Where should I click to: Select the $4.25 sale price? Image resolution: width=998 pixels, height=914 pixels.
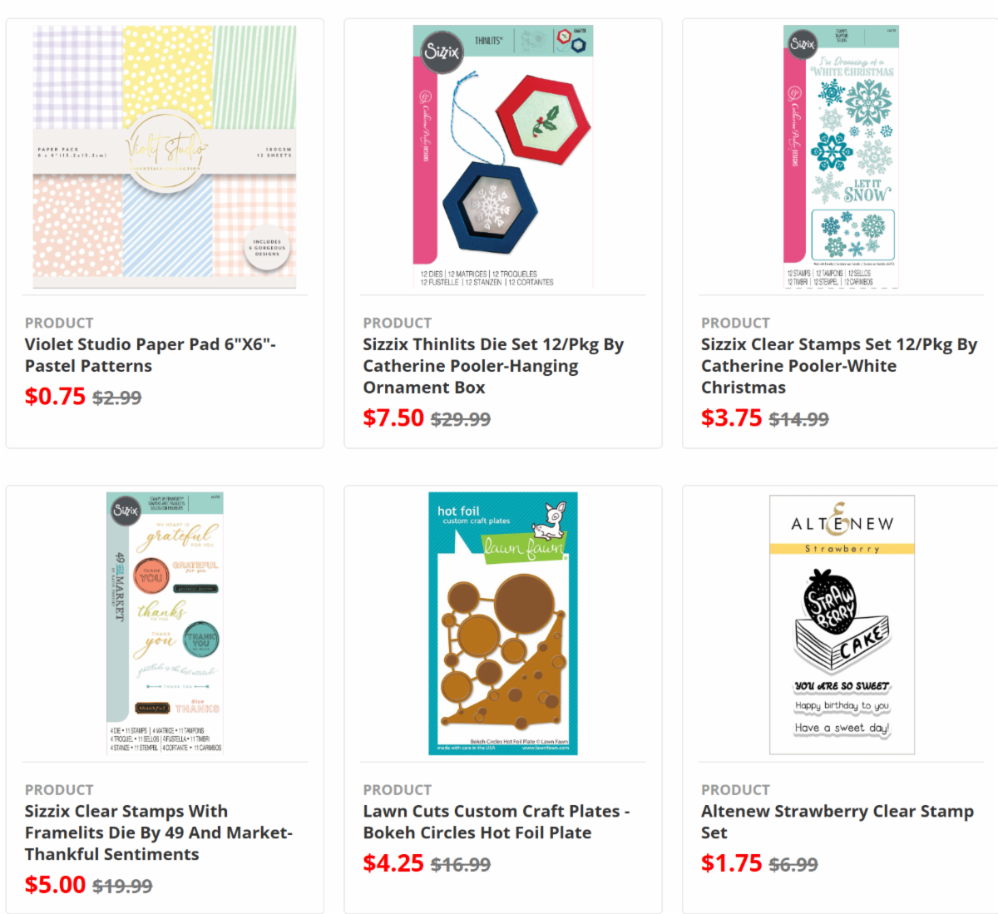(393, 863)
